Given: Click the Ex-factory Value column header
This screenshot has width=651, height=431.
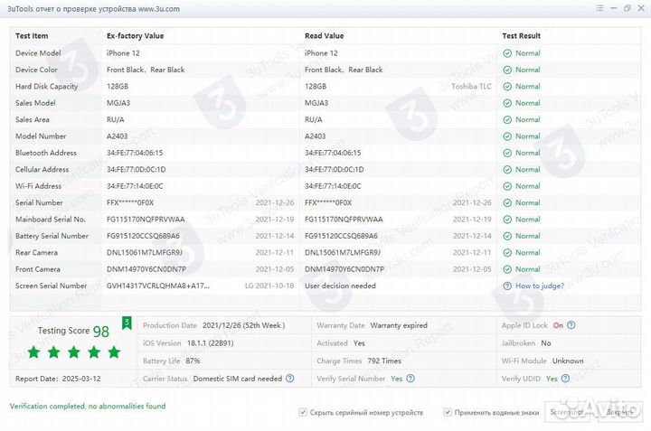Looking at the screenshot, I should [x=135, y=36].
